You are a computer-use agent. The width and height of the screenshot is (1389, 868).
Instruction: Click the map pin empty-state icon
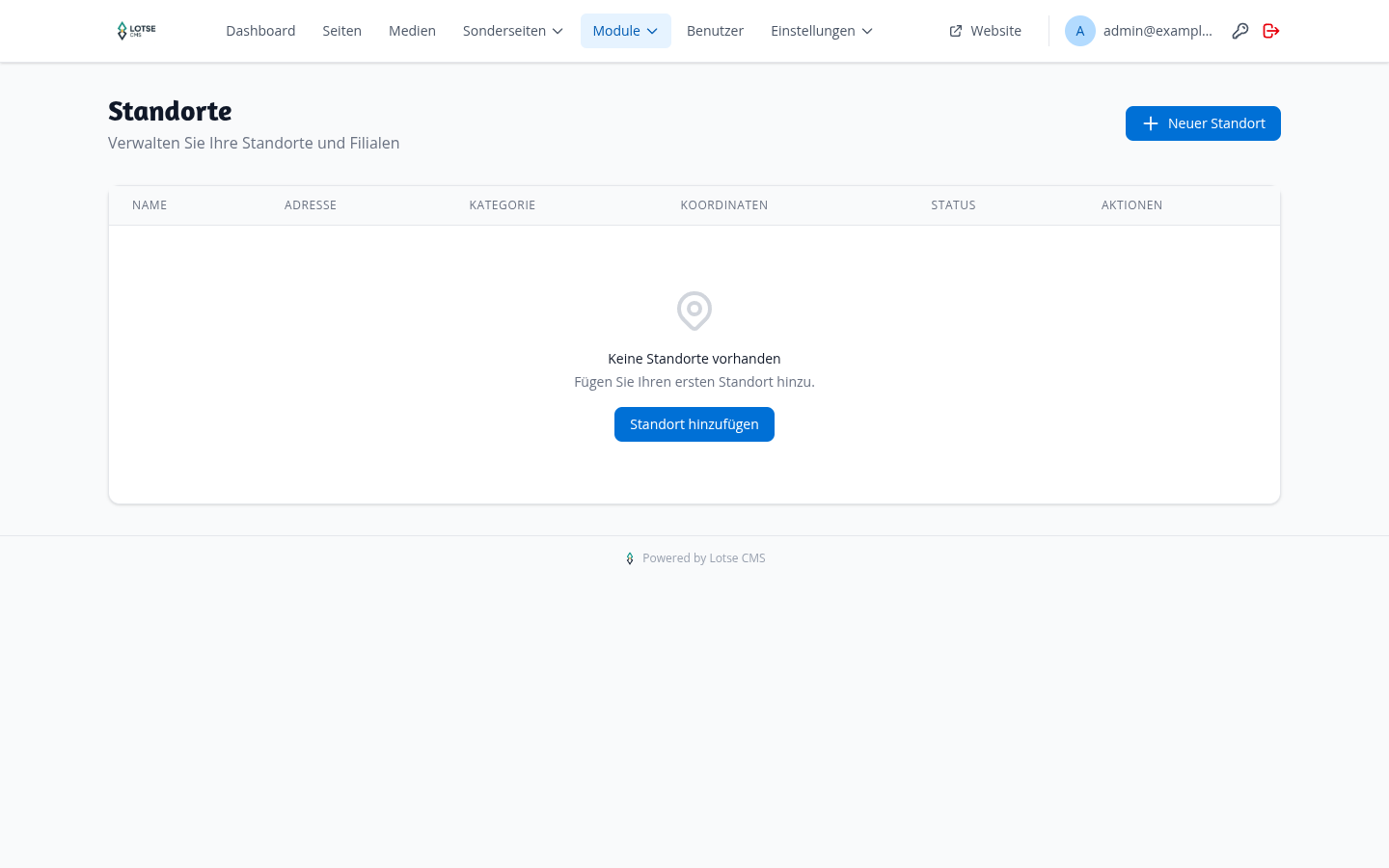click(x=694, y=311)
